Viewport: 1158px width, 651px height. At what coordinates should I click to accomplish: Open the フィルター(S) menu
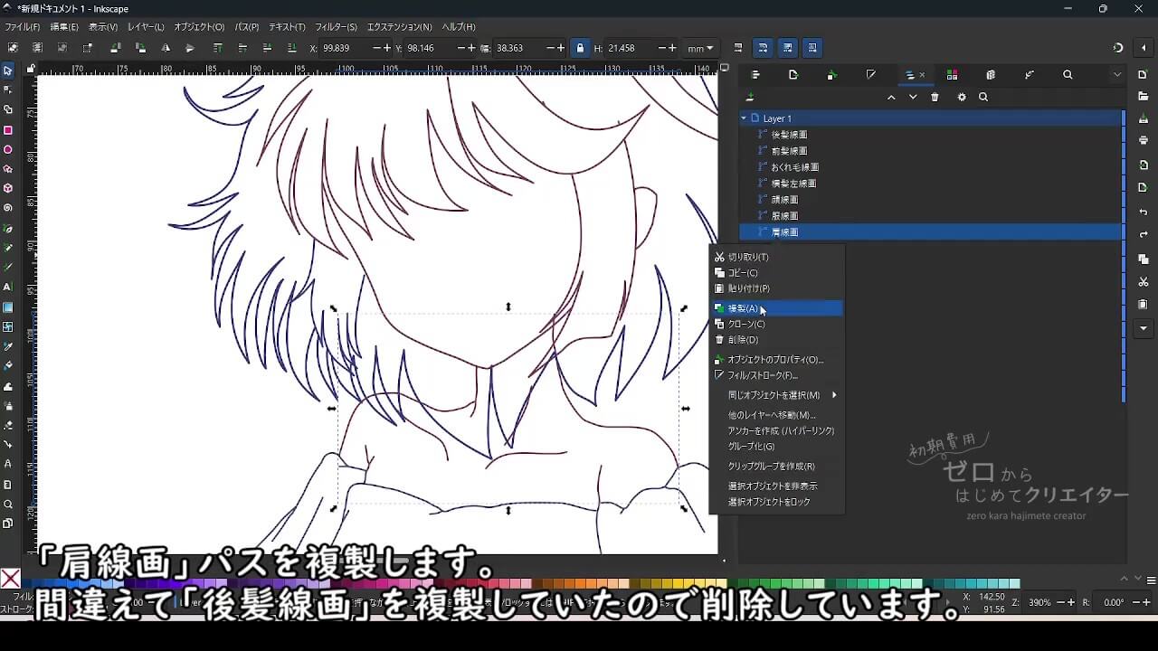click(x=336, y=27)
